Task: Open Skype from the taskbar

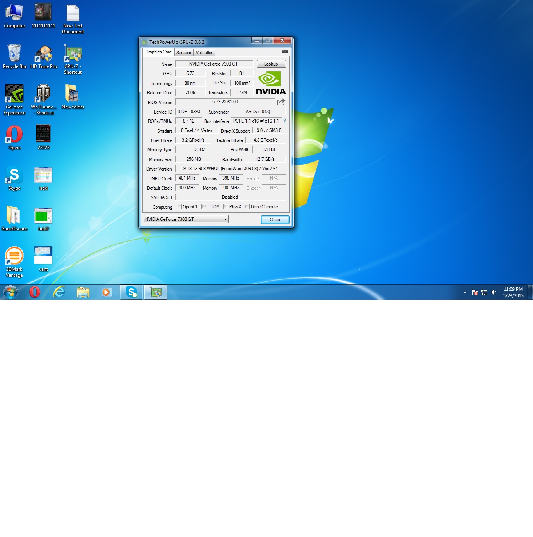Action: (x=131, y=292)
